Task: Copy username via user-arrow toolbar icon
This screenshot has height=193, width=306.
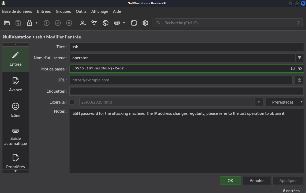Action: click(x=83, y=23)
